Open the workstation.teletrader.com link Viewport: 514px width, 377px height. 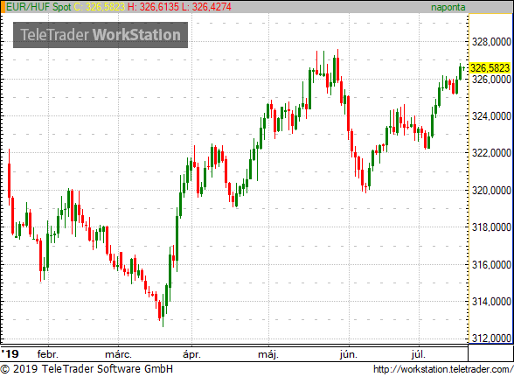point(443,369)
